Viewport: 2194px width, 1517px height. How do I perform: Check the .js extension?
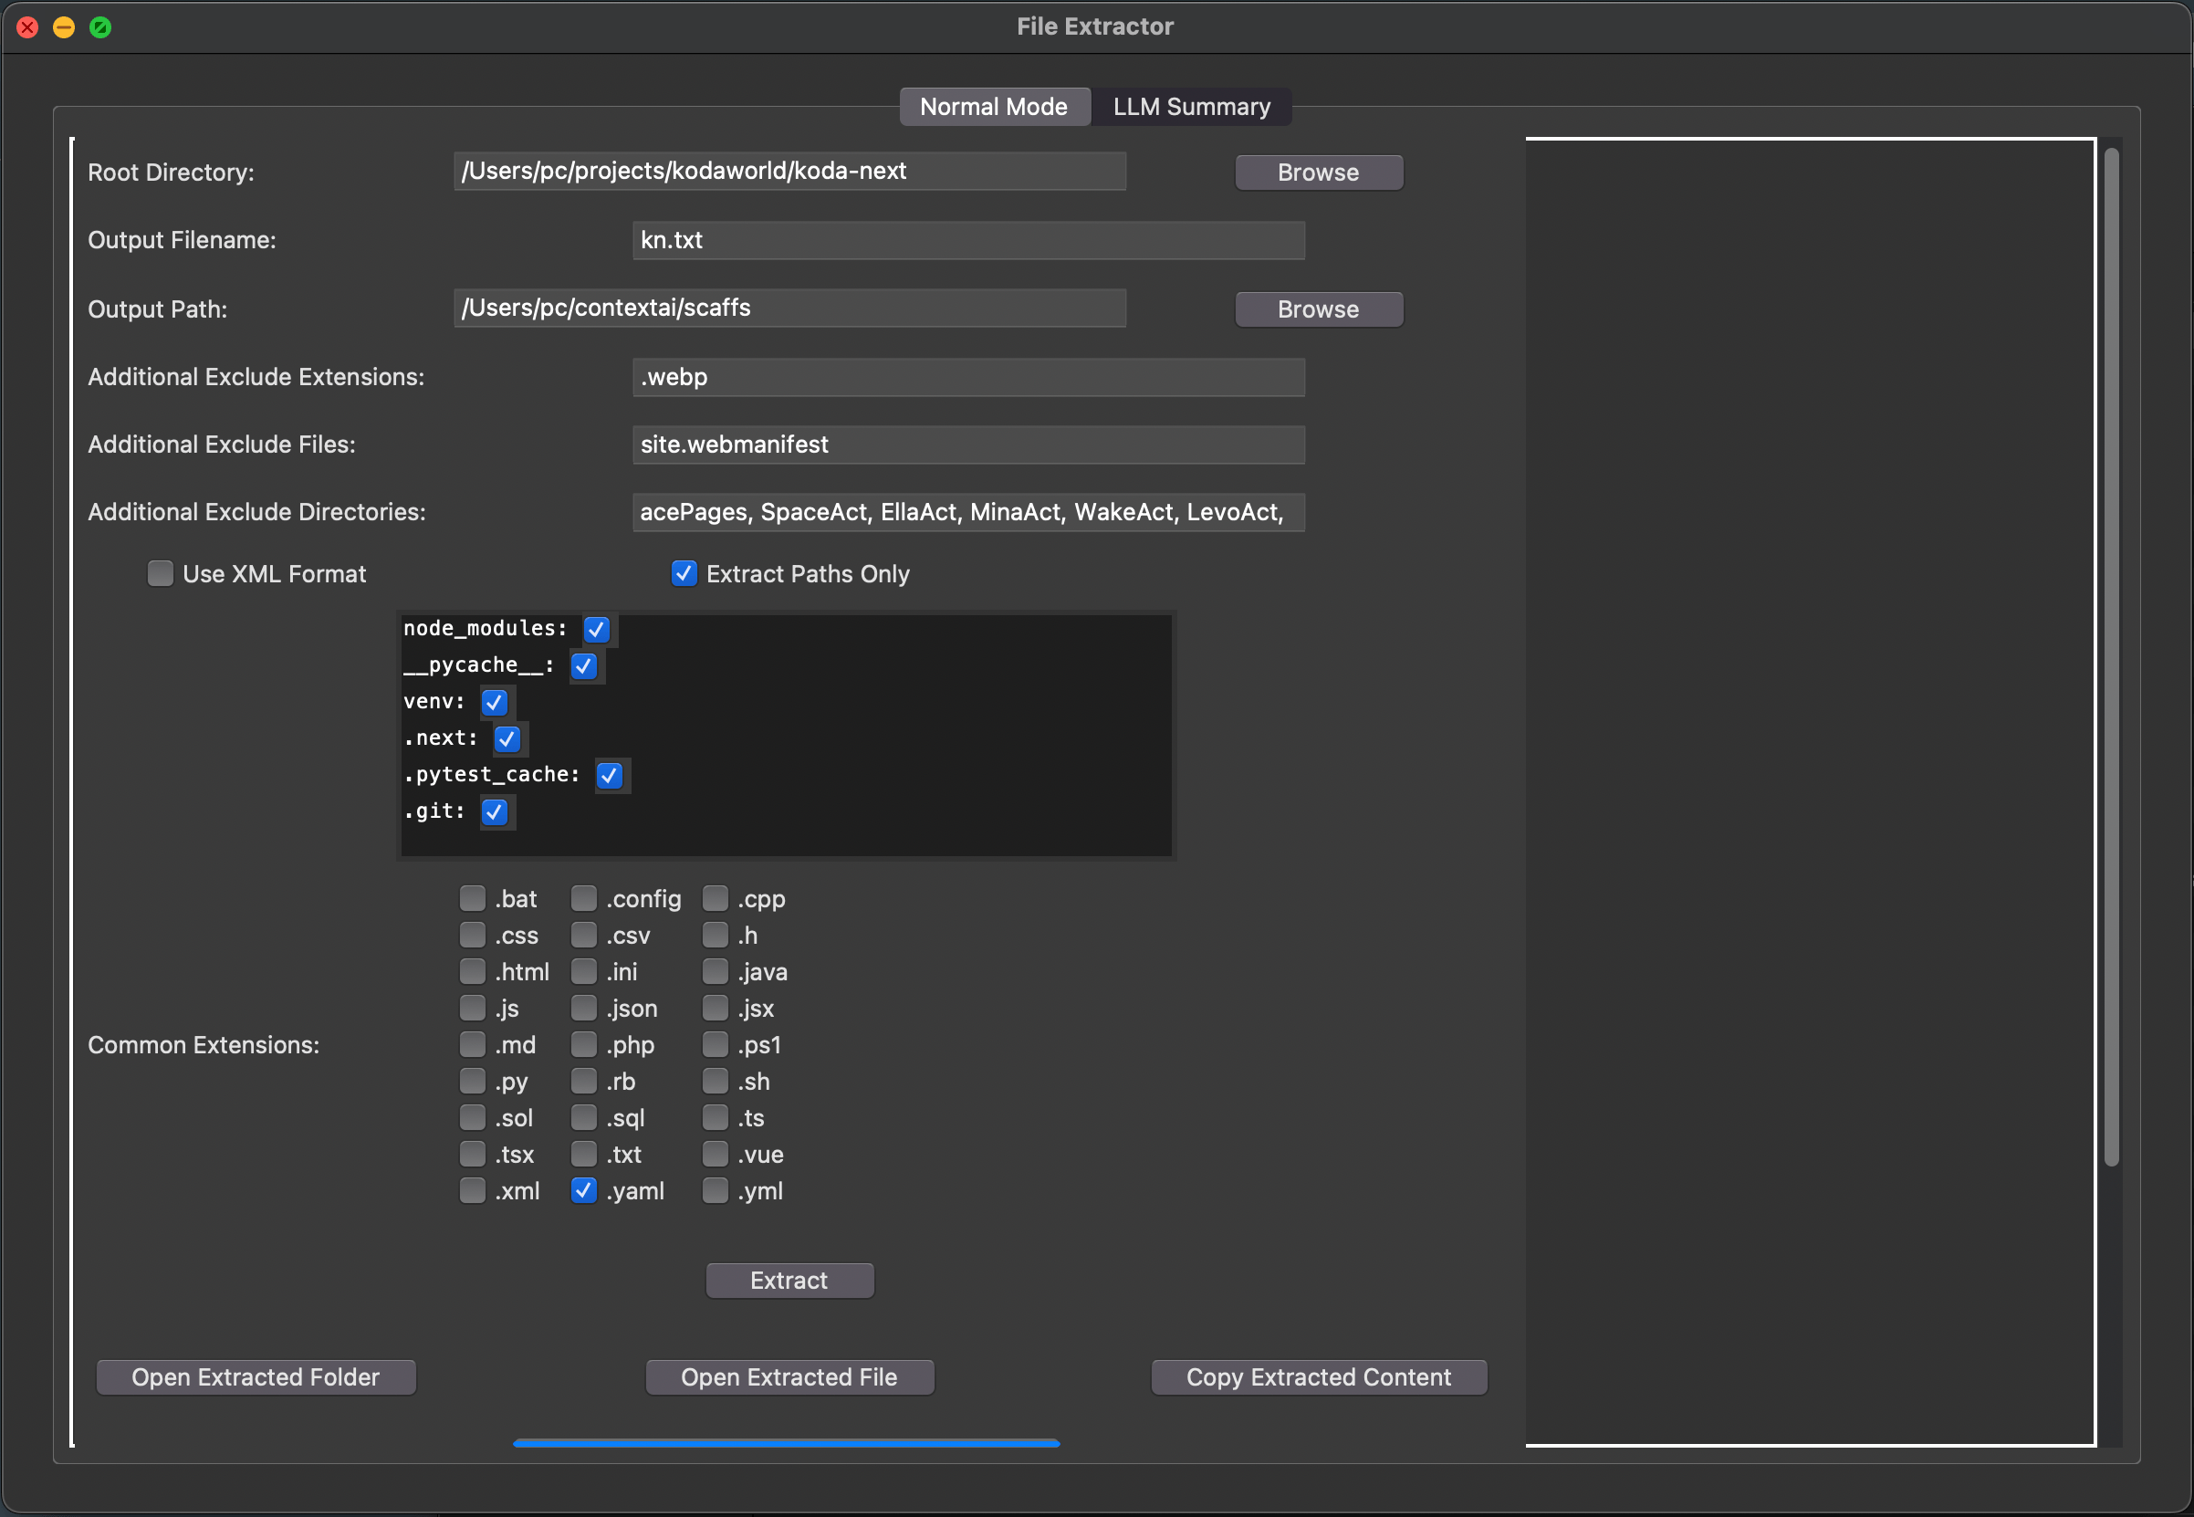(x=472, y=1008)
